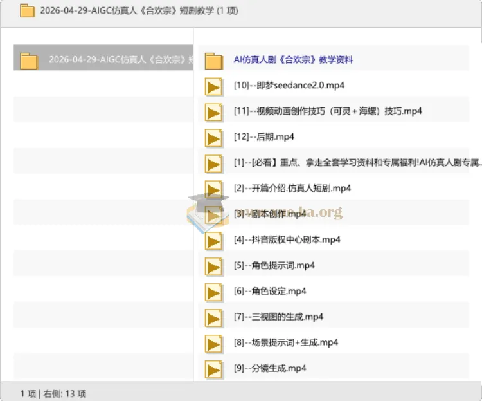
Task: Select file name [9]--分镜生成.mp4
Action: [x=270, y=368]
